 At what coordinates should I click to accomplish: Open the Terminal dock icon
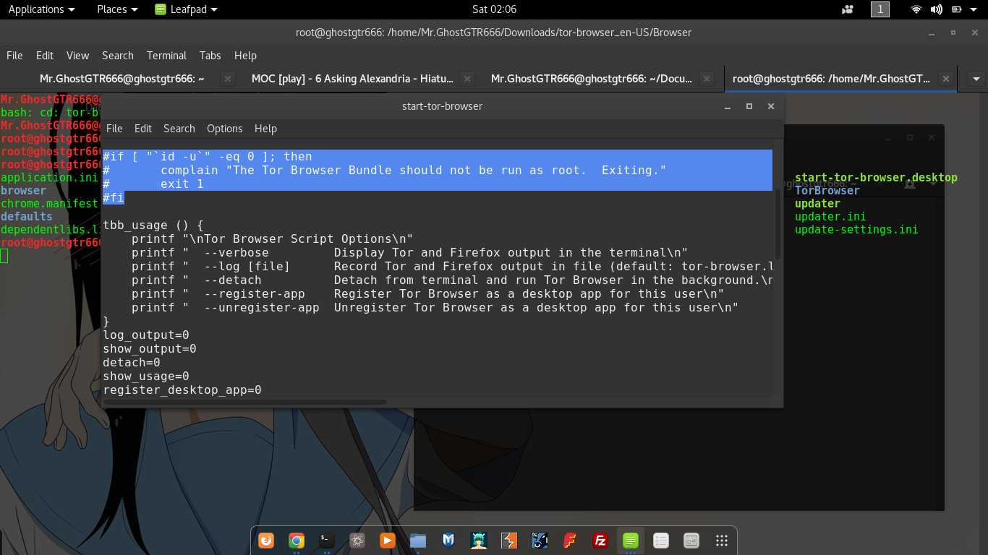tap(327, 540)
